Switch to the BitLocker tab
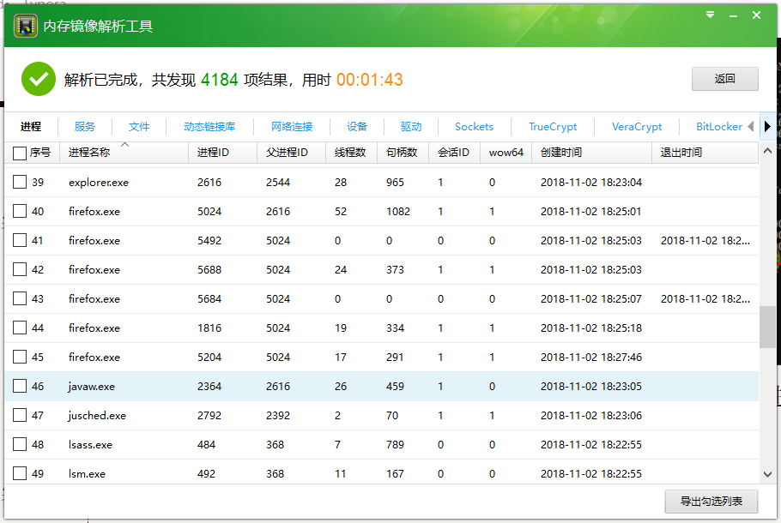The height and width of the screenshot is (523, 781). pos(719,127)
